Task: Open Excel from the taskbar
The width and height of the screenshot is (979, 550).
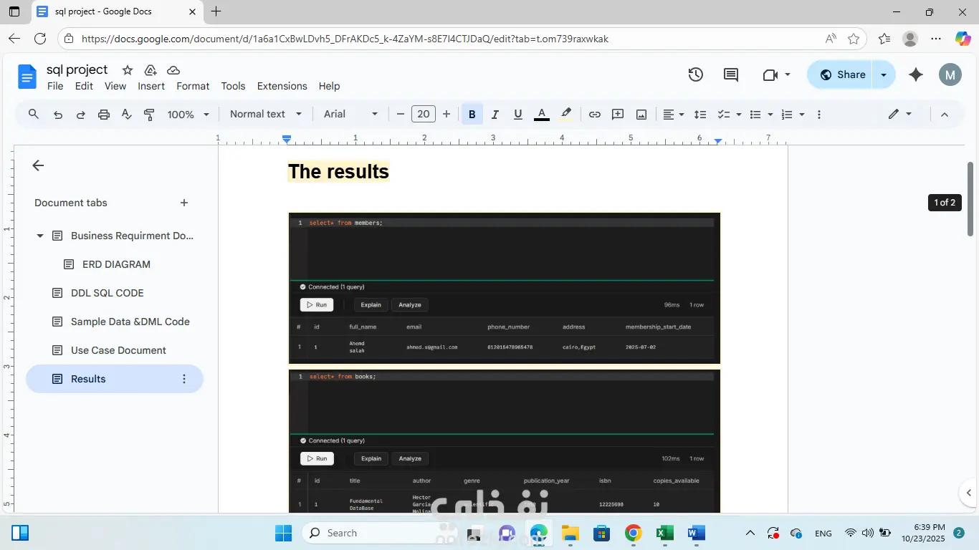Action: pos(664,533)
